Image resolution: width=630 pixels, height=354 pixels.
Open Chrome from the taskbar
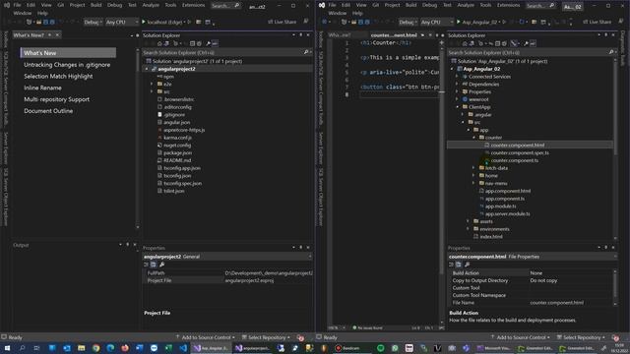coord(96,348)
